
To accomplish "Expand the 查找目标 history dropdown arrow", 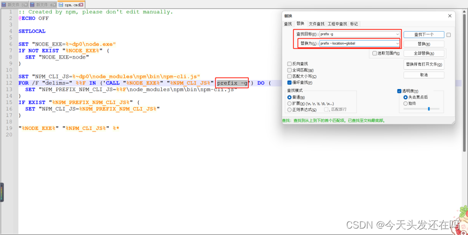I will coord(397,34).
